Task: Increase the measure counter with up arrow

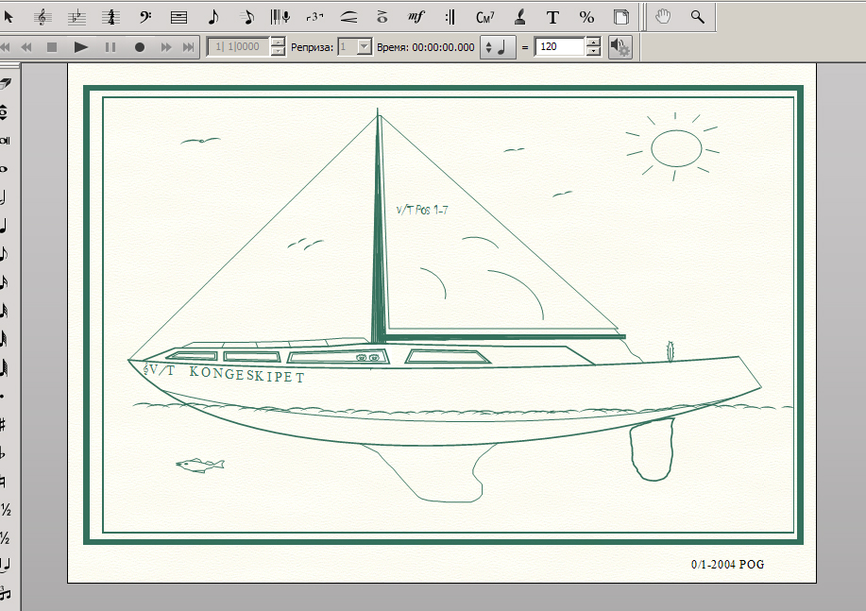Action: (x=278, y=42)
